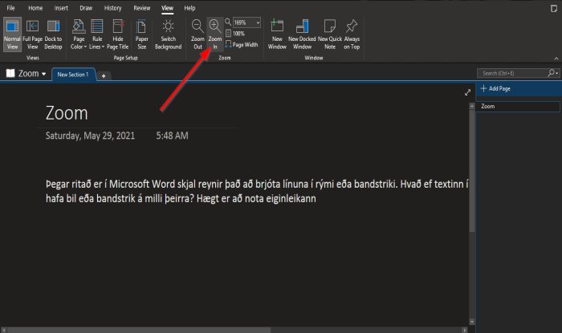Select Normal View mode
The width and height of the screenshot is (562, 333).
pos(12,34)
